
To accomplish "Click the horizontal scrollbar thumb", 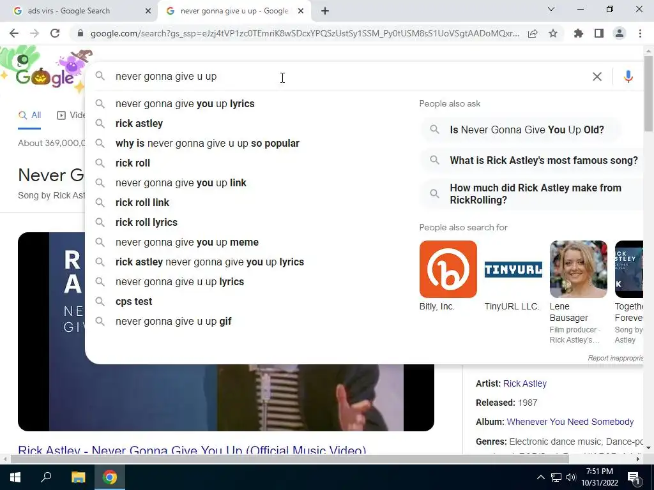I will 289,459.
